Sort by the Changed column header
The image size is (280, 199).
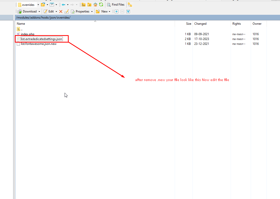pos(200,24)
